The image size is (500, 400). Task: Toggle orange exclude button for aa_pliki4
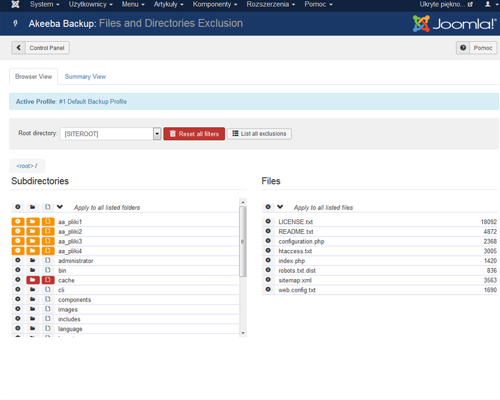pos(18,251)
